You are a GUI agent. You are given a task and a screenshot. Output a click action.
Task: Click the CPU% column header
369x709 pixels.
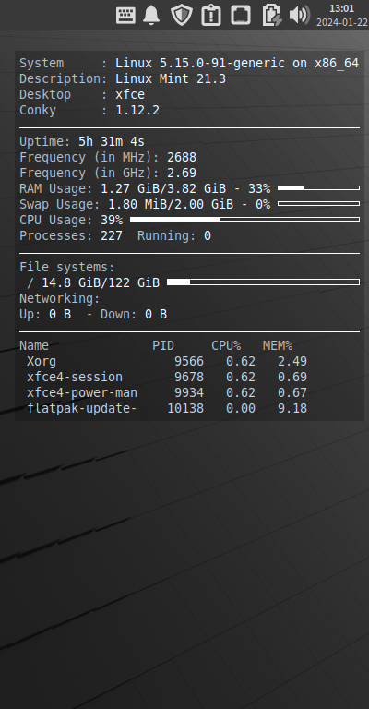tap(226, 346)
